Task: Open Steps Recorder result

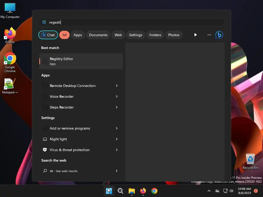Action: pos(81,107)
